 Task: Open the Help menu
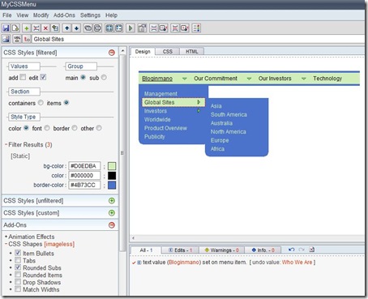click(111, 15)
